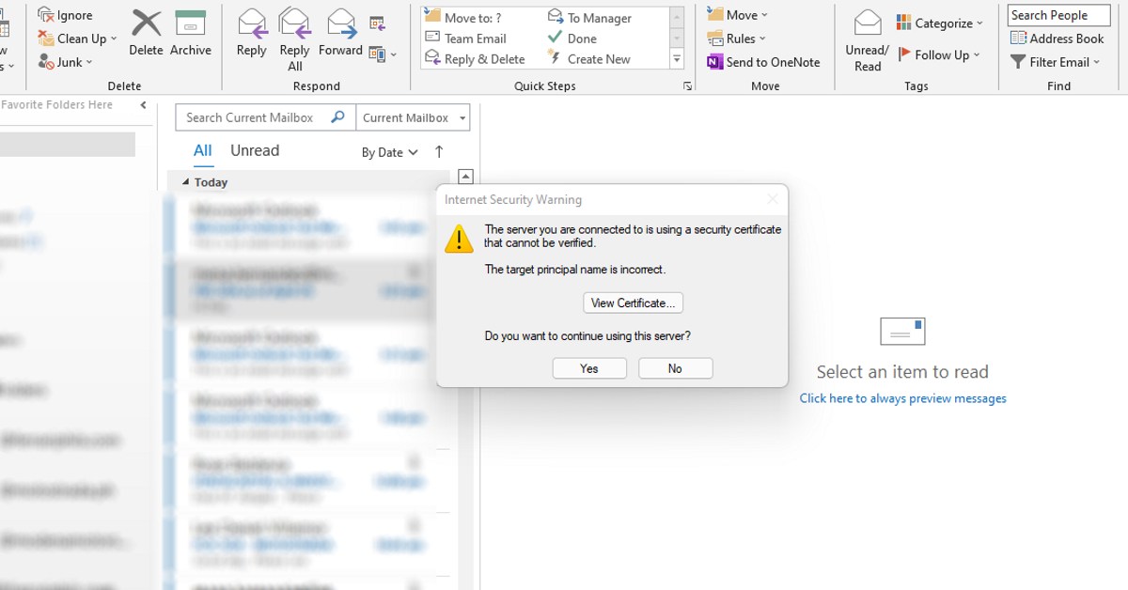Toggle the message as Unread/Read
The width and height of the screenshot is (1128, 590).
pos(866,38)
